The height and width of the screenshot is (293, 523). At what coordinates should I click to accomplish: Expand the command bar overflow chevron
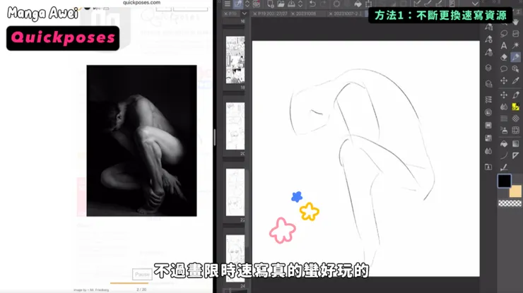(475, 4)
